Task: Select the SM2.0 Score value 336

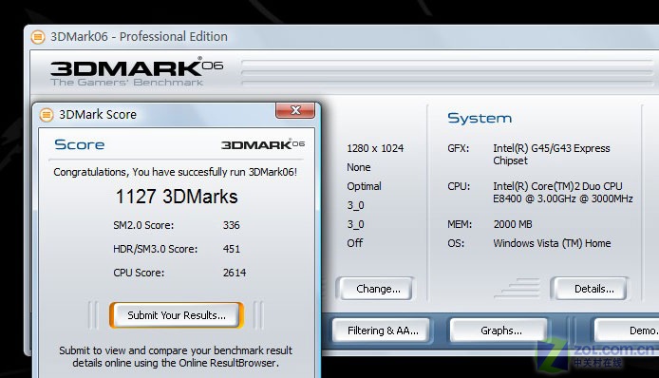Action: coord(231,225)
